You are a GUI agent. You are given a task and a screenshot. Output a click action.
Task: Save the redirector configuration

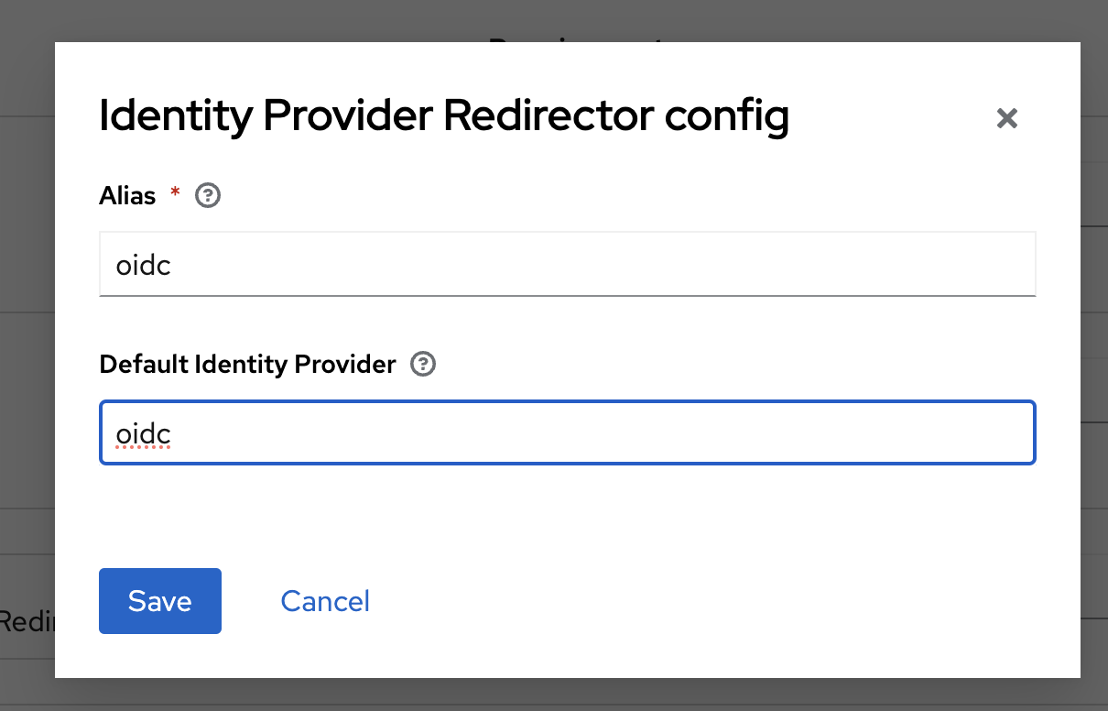point(160,601)
